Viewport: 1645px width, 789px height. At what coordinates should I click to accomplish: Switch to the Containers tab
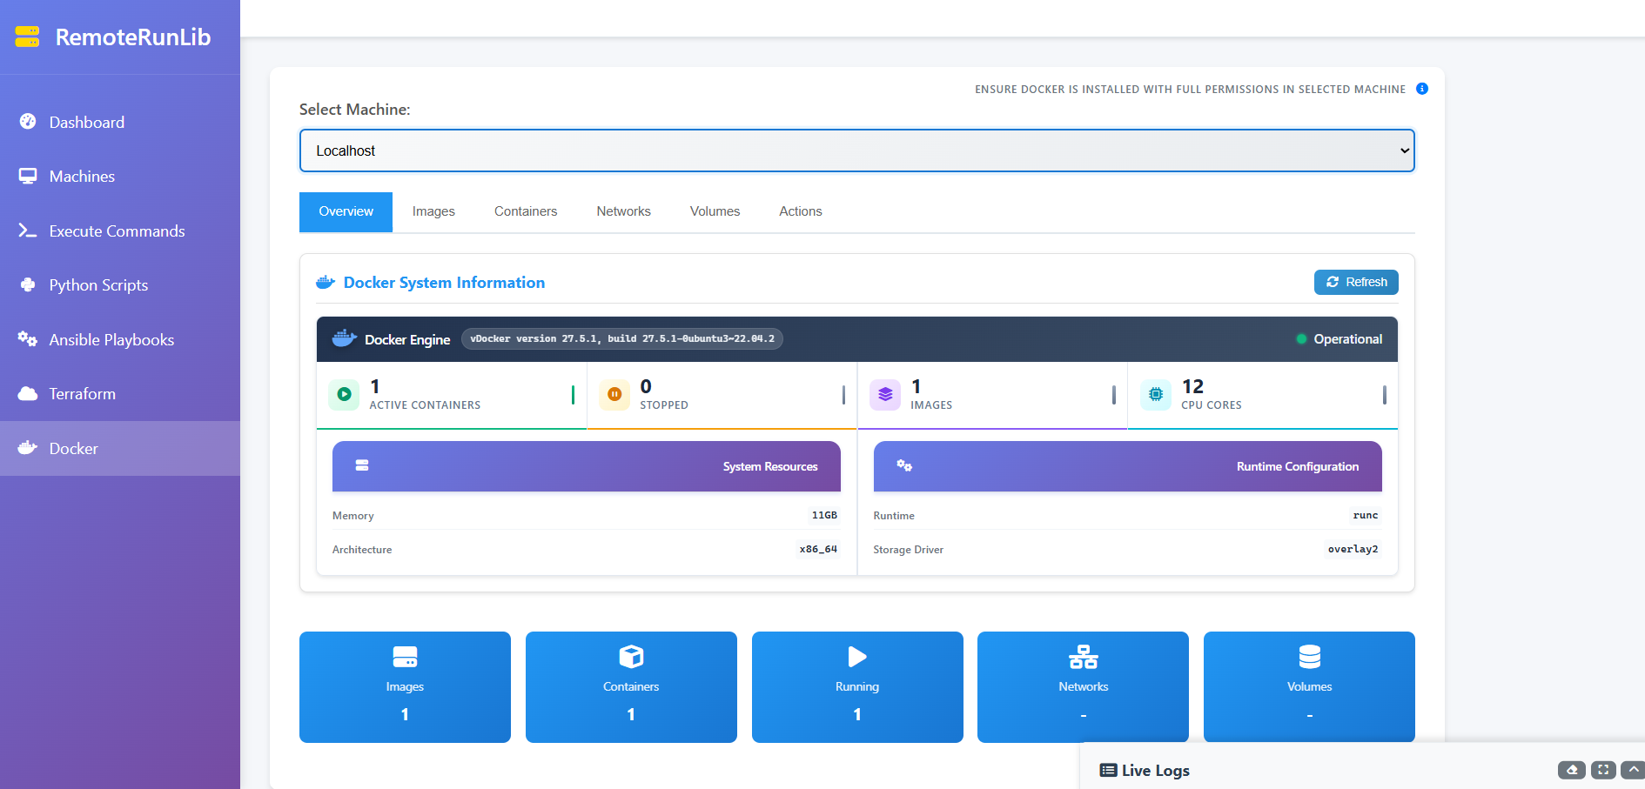pos(526,211)
